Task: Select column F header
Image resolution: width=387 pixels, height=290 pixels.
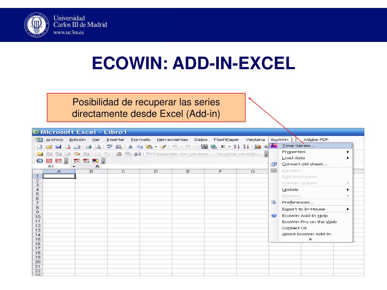Action: (220, 171)
